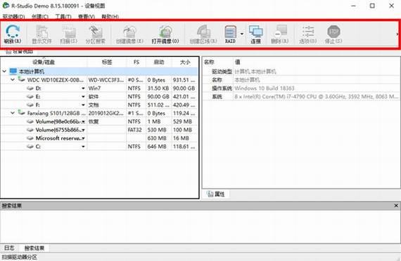Click the RAID toolbar icon
The image size is (401, 261).
pos(230,34)
